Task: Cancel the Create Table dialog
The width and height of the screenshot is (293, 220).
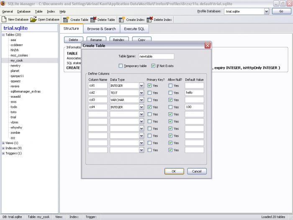Action: pos(197,171)
